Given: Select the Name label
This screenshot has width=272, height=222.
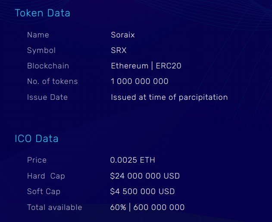Looking at the screenshot, I should [x=38, y=35].
